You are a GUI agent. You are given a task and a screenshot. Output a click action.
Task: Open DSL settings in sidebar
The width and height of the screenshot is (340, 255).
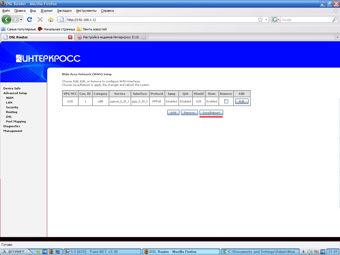pyautogui.click(x=9, y=117)
